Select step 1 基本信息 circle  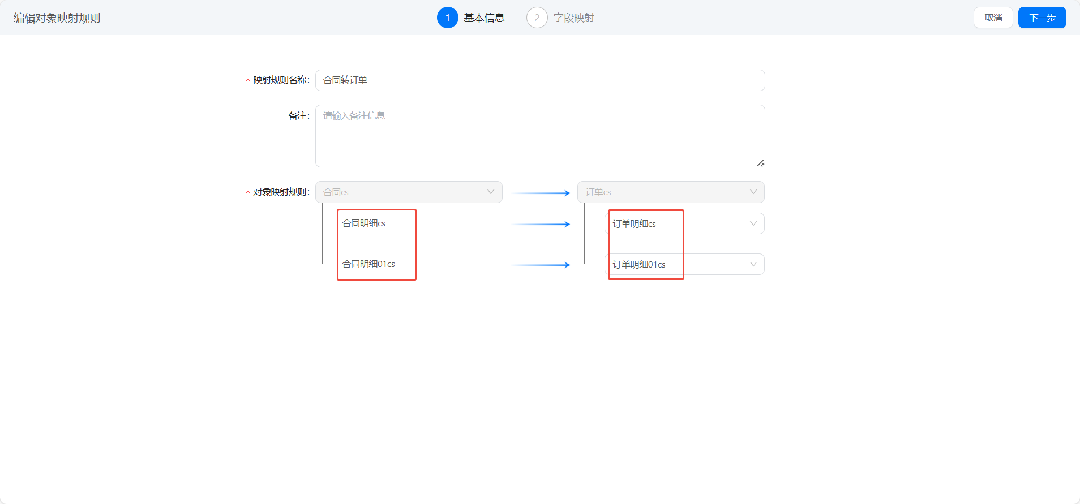coord(448,18)
